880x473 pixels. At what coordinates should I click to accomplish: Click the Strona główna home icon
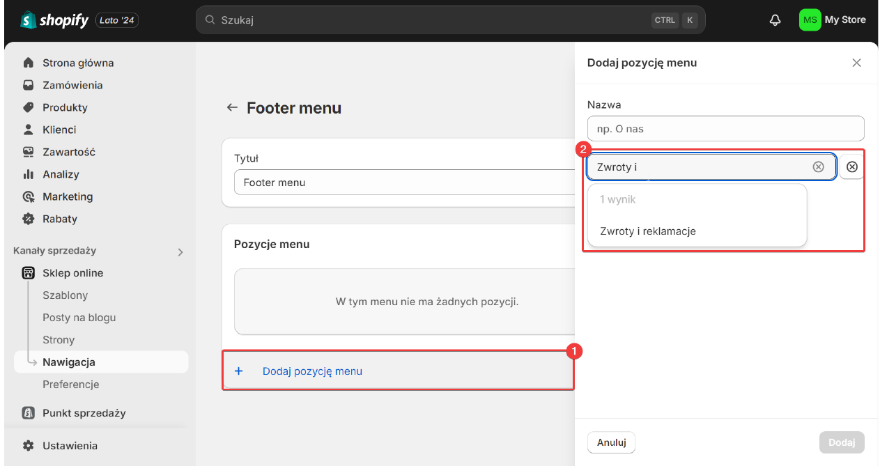coord(29,63)
